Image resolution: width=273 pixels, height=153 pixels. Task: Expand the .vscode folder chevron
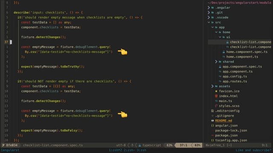click(209, 17)
